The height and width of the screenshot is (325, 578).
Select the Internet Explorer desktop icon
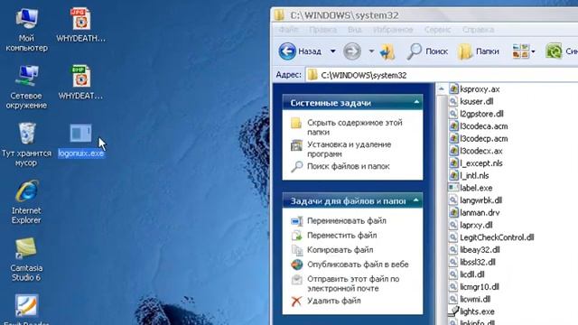point(26,202)
